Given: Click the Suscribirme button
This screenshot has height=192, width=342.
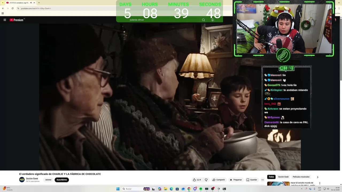Looking at the screenshot, I should 62,180.
